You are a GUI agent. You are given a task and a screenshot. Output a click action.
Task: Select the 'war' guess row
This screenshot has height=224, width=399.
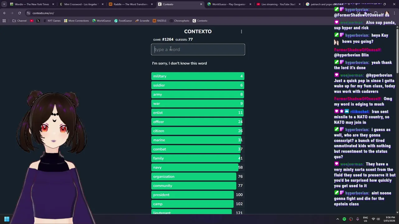click(198, 104)
